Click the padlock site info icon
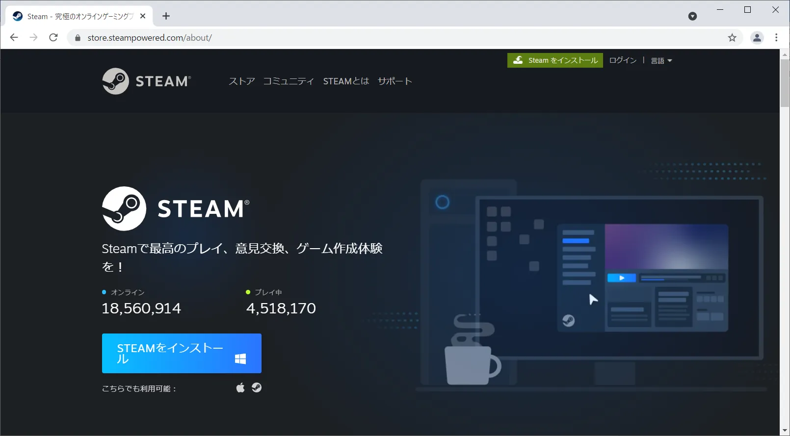The height and width of the screenshot is (436, 790). (x=78, y=38)
